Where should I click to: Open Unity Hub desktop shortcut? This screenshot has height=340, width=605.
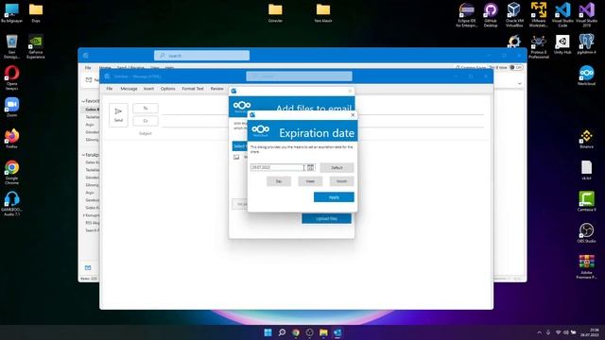point(562,44)
